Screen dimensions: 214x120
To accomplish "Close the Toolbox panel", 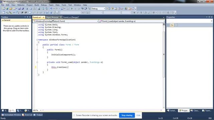I will pos(30,17).
